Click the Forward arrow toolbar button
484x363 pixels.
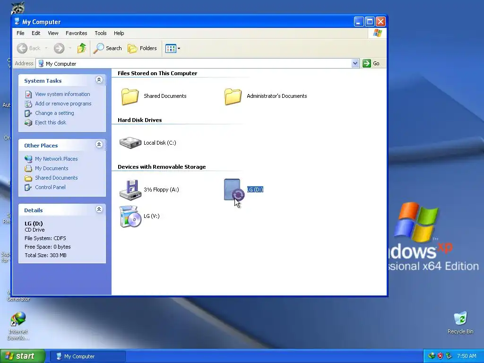(x=59, y=48)
